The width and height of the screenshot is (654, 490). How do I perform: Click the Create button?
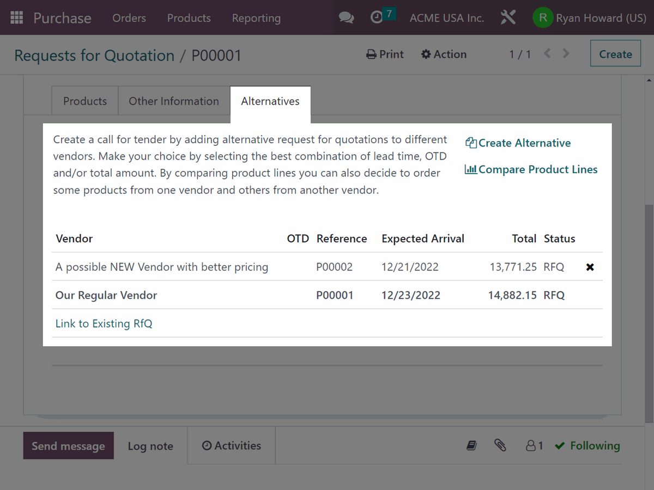click(616, 54)
